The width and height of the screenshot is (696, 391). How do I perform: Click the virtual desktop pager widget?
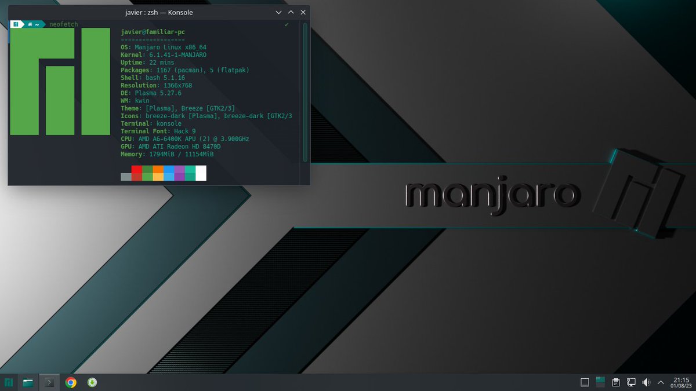click(600, 382)
